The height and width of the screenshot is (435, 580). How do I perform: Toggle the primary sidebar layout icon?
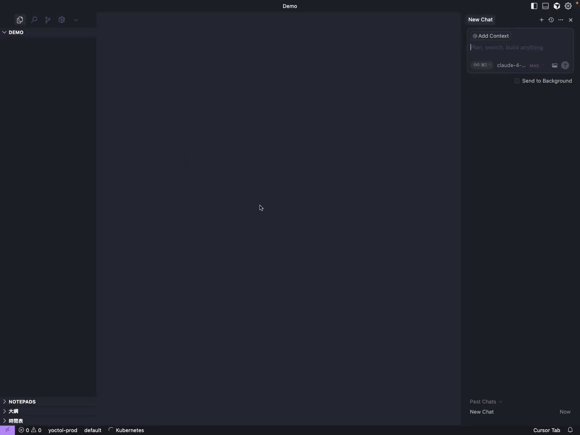tap(534, 6)
